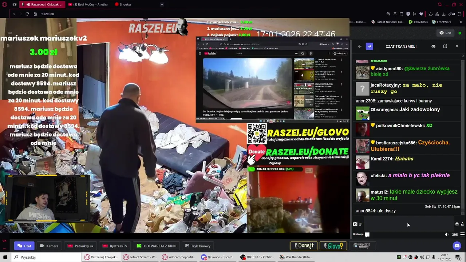Open the kali24853 bookmark
This screenshot has width=466, height=262.
click(418, 22)
